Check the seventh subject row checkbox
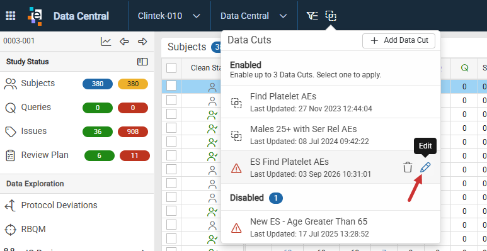Image resolution: width=487 pixels, height=251 pixels. coord(171,169)
